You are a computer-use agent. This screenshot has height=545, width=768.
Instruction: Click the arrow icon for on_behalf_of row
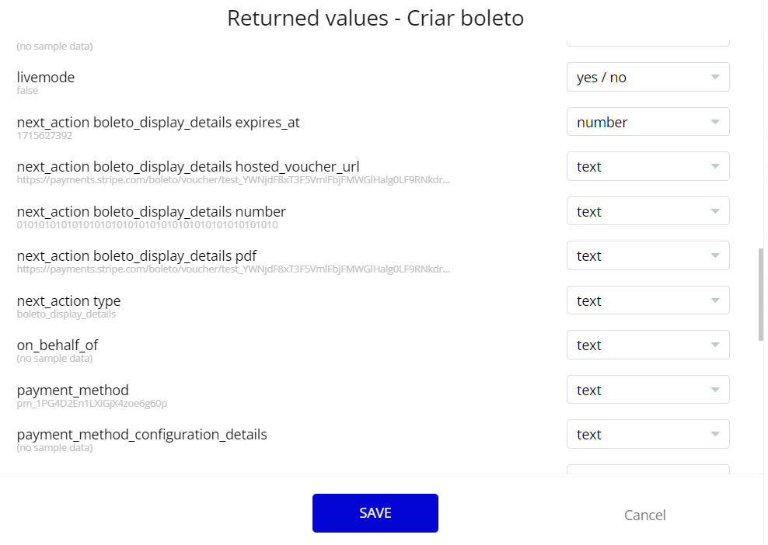(x=715, y=345)
